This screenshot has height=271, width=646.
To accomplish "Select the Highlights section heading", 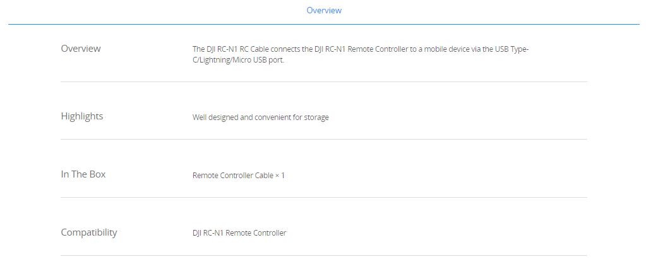I will click(x=82, y=116).
